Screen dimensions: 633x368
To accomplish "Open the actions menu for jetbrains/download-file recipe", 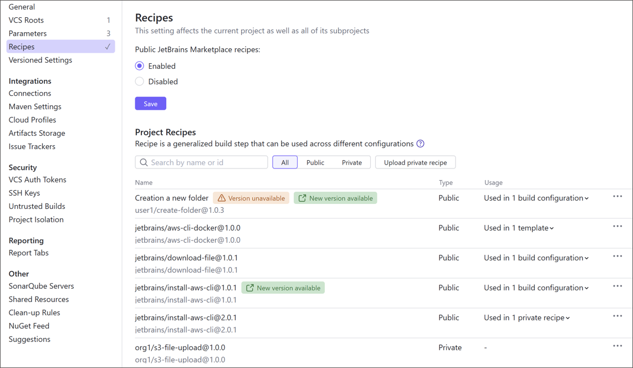I will point(617,256).
